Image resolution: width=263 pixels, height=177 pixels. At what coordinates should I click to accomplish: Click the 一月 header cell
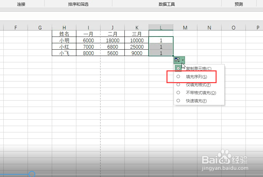point(88,34)
